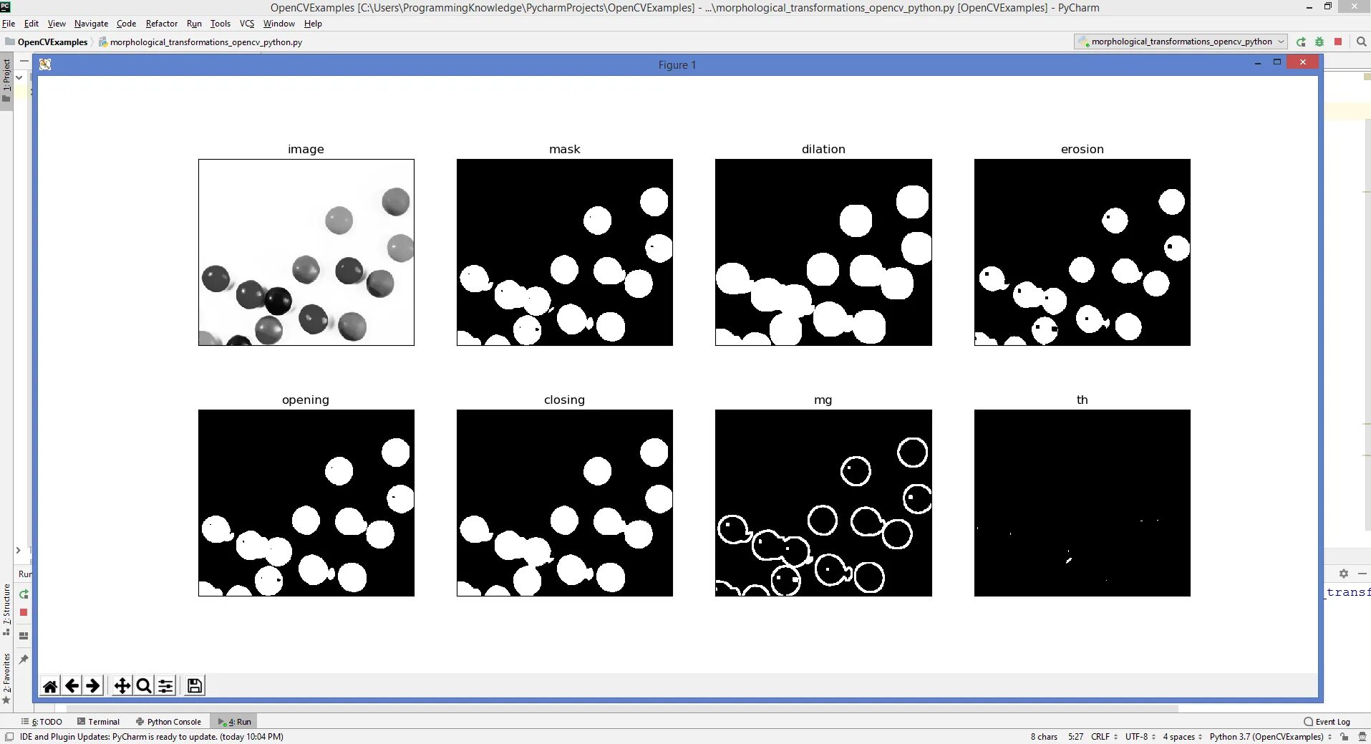Viewport: 1371px width, 744px height.
Task: Open the VCS menu
Action: click(x=247, y=24)
